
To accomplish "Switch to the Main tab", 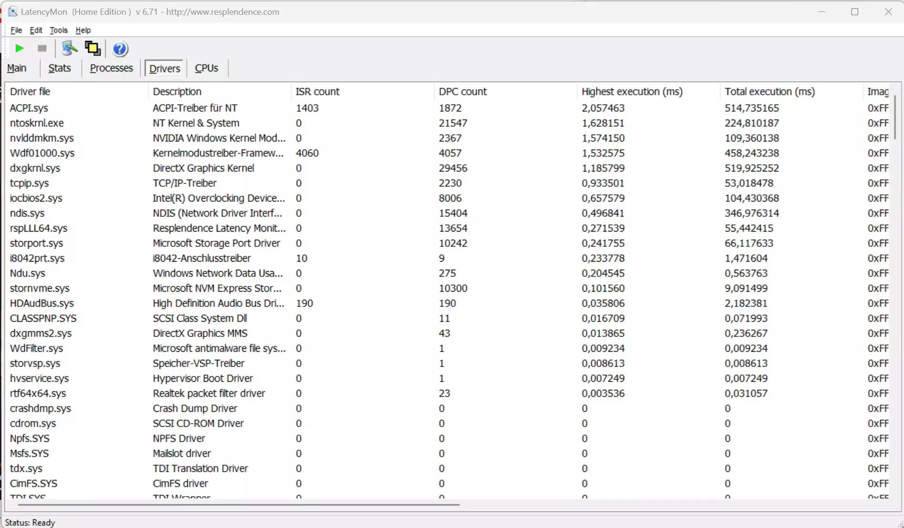I will (17, 68).
